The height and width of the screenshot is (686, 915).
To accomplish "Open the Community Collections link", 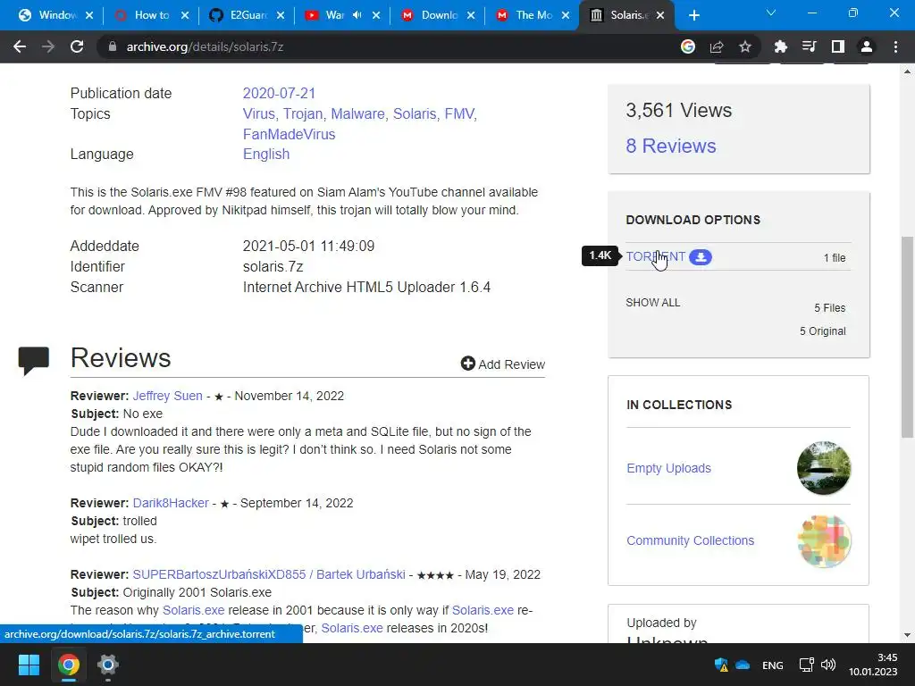I will click(x=691, y=540).
